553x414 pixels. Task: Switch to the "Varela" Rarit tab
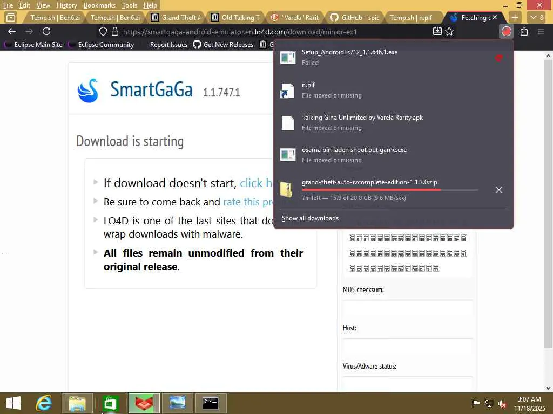(296, 17)
